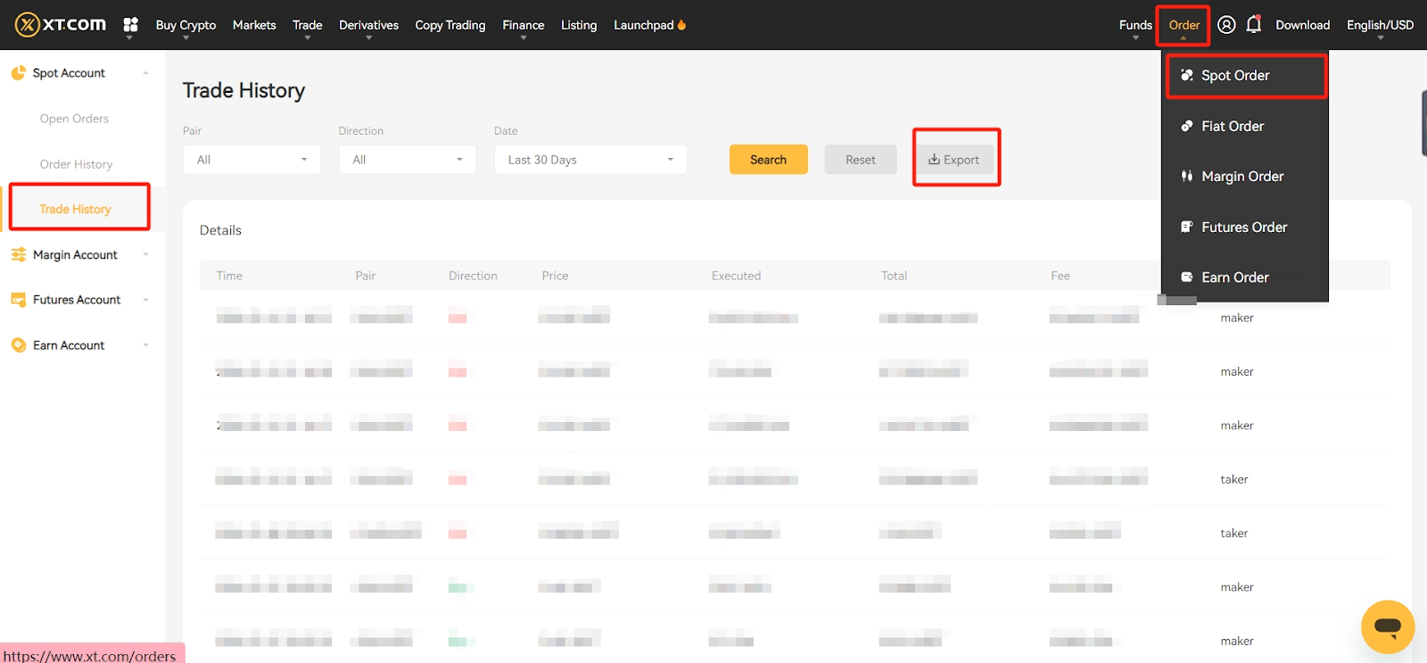Select Spot Order menu entry
Screen dimensions: 1427x663
tap(1234, 76)
